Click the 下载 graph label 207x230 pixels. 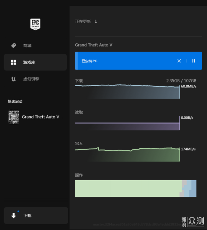79,81
